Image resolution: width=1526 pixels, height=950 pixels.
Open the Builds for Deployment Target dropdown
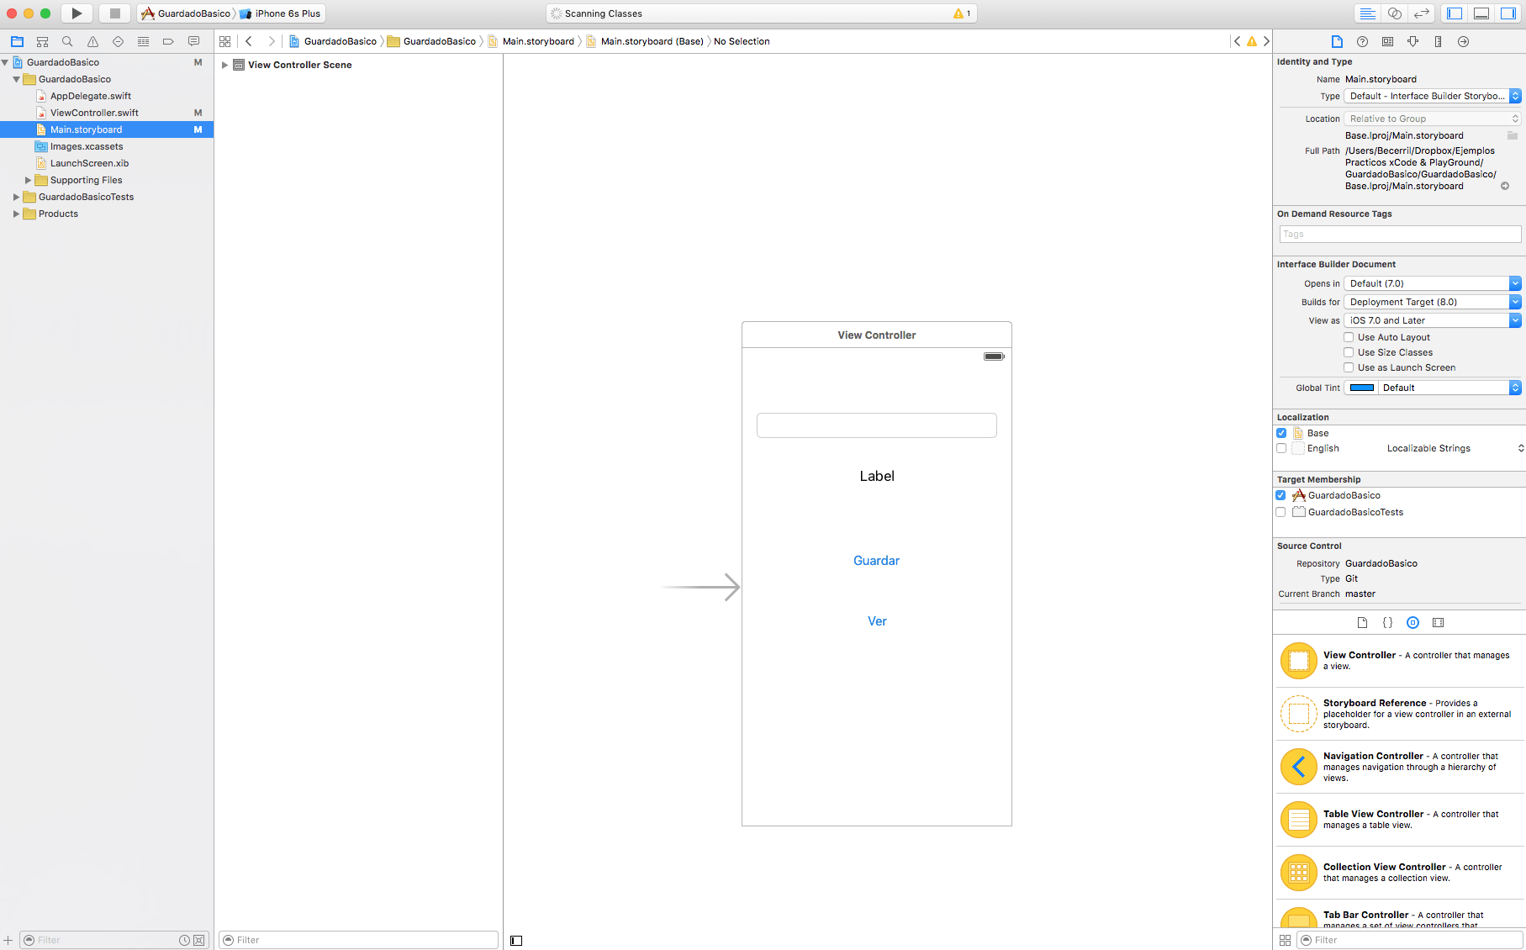tap(1433, 302)
